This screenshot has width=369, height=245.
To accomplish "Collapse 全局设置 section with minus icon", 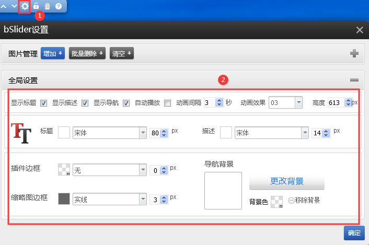I will click(354, 80).
